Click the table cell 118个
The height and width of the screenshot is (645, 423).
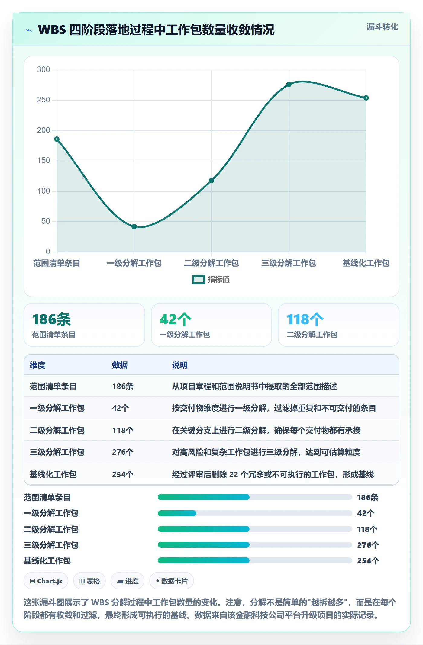pyautogui.click(x=123, y=430)
